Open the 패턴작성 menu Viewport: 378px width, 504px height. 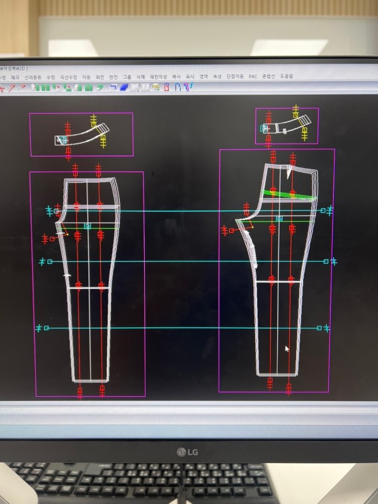point(158,76)
